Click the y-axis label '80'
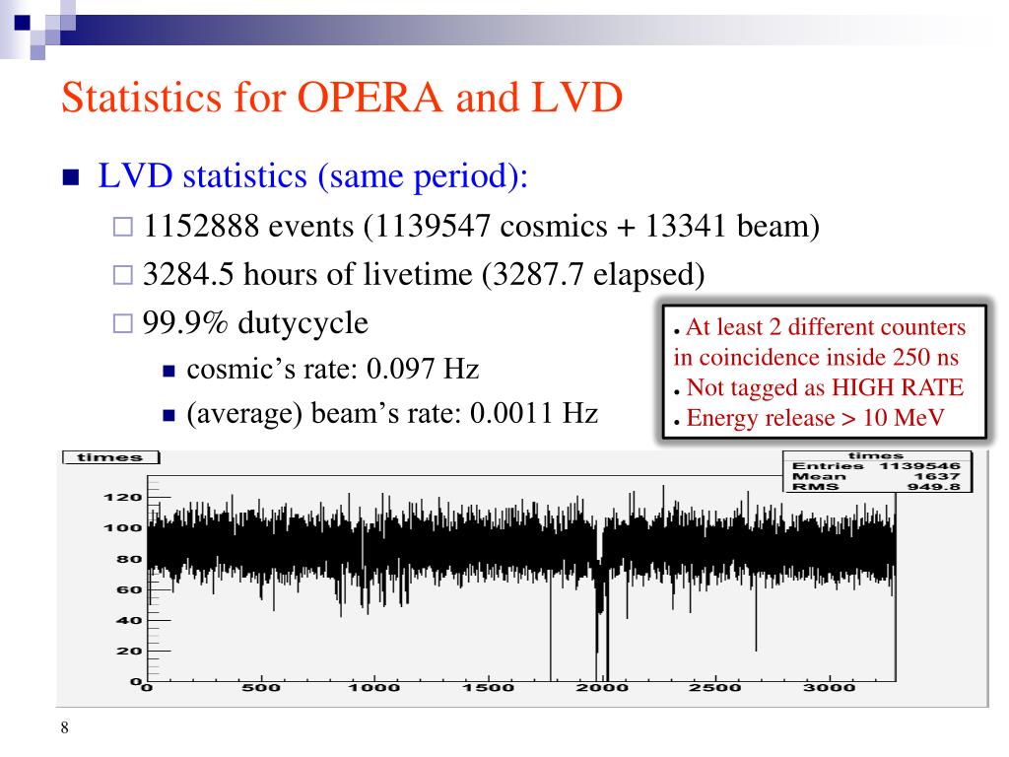This screenshot has height=757, width=1009. point(129,559)
